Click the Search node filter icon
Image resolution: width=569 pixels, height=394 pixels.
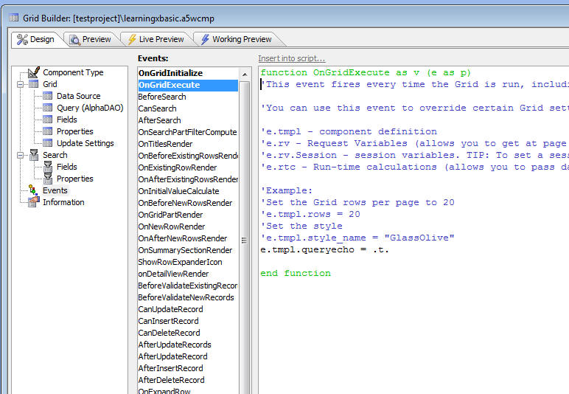(x=34, y=155)
